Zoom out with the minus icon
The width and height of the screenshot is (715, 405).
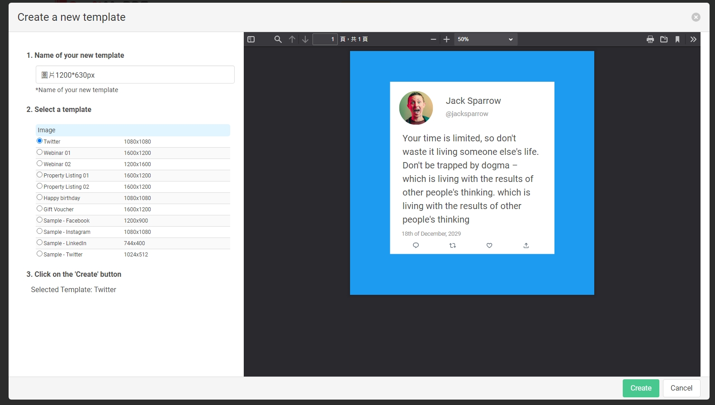(433, 39)
